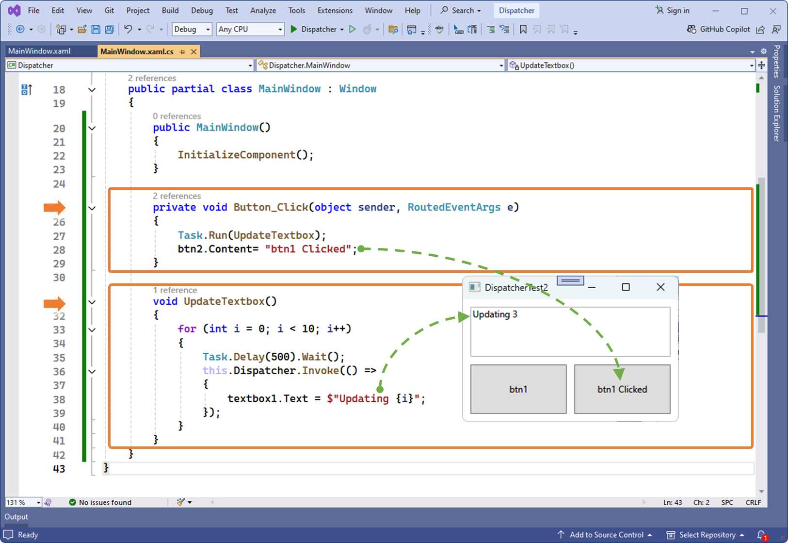
Task: Click the btn1 Clicked button in DispatcherTest2
Action: (x=622, y=389)
